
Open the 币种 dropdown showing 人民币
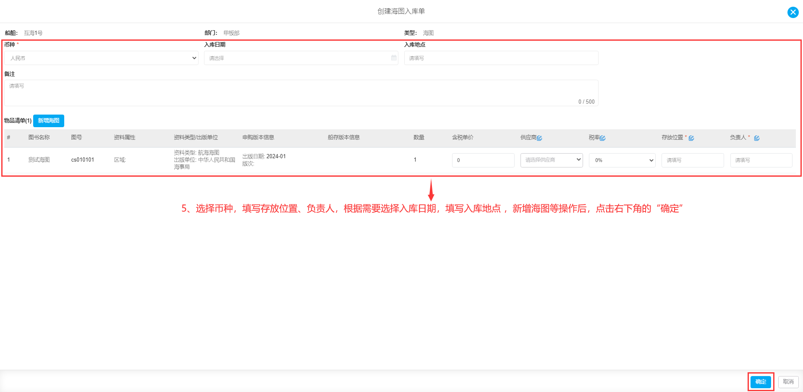101,58
